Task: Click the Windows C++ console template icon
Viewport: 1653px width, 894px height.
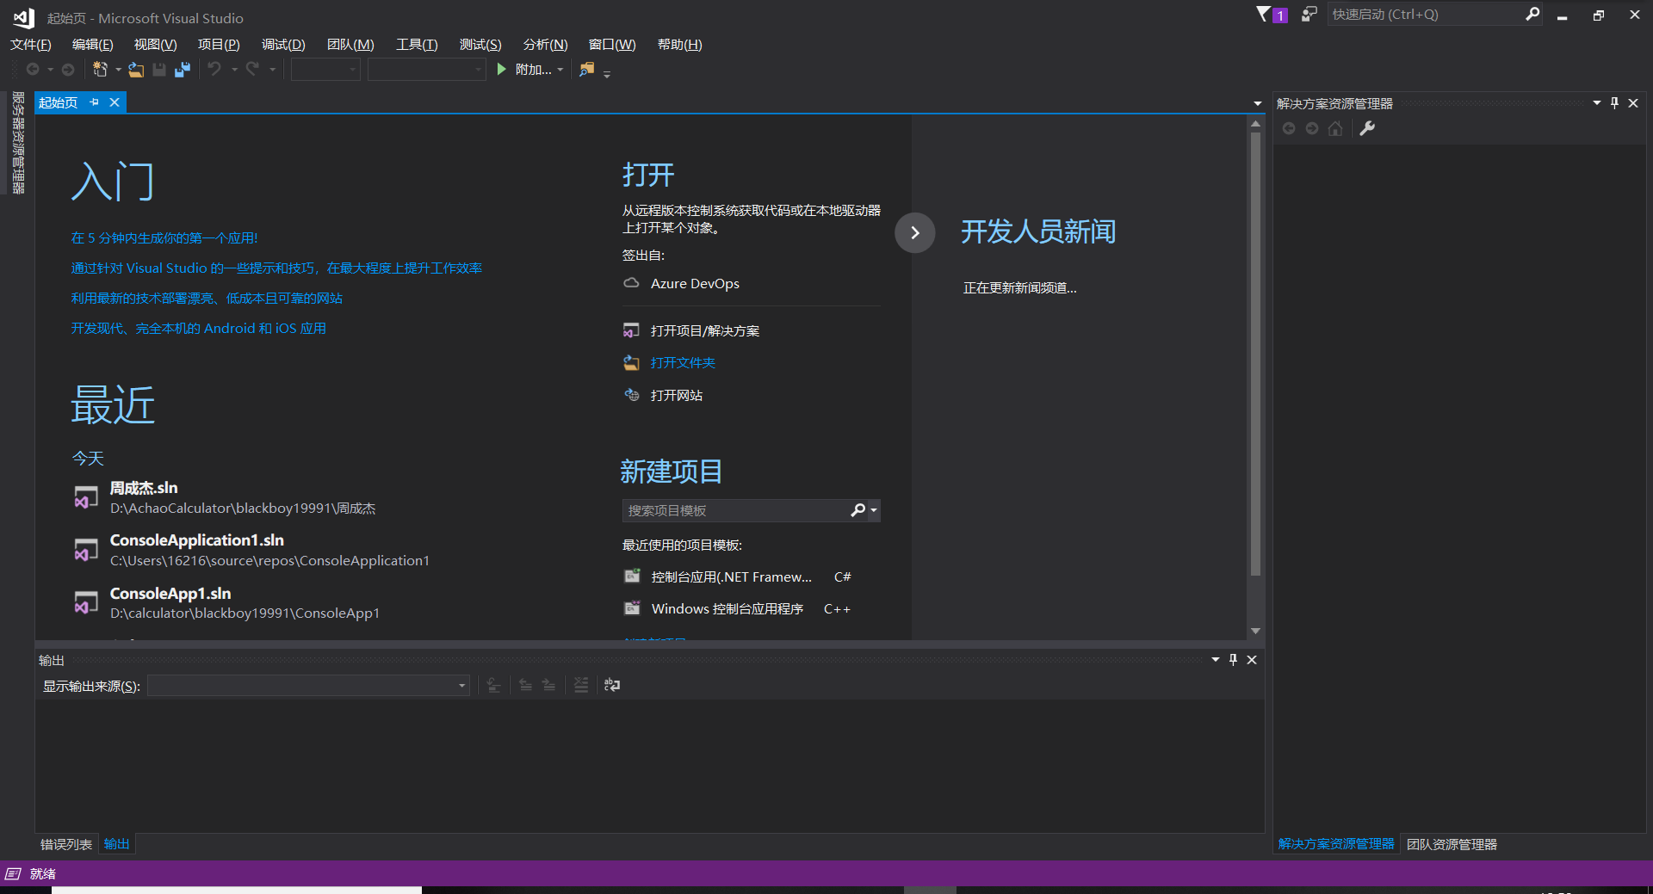Action: click(632, 608)
